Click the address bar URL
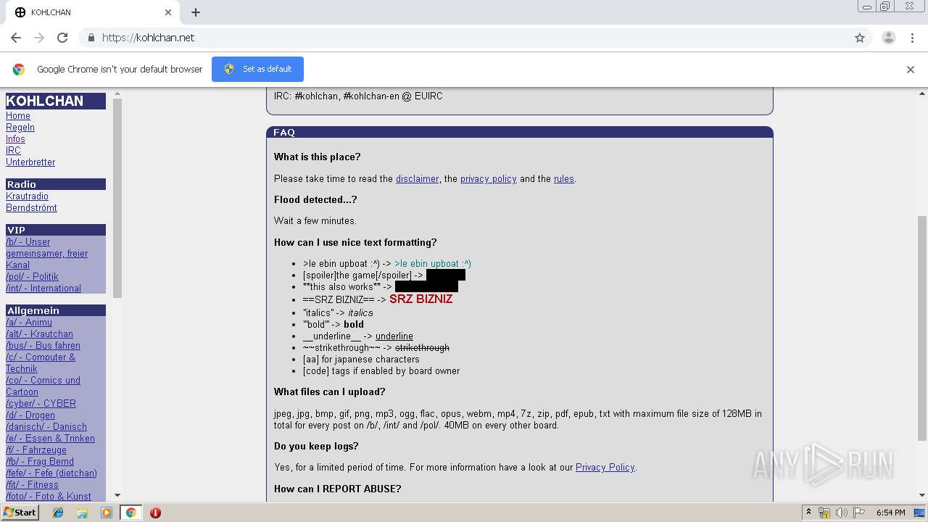This screenshot has width=928, height=522. 148,38
